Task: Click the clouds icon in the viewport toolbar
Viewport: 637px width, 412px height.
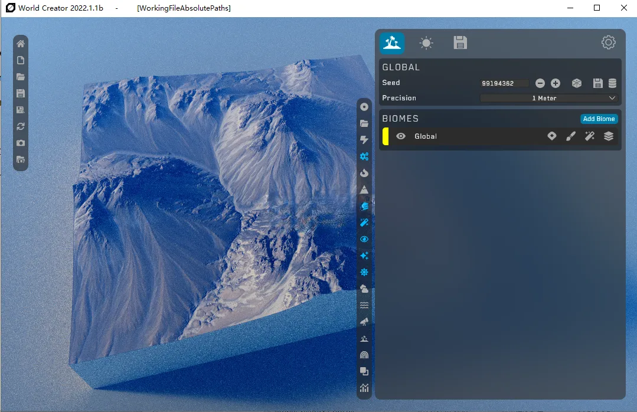Action: 364,289
